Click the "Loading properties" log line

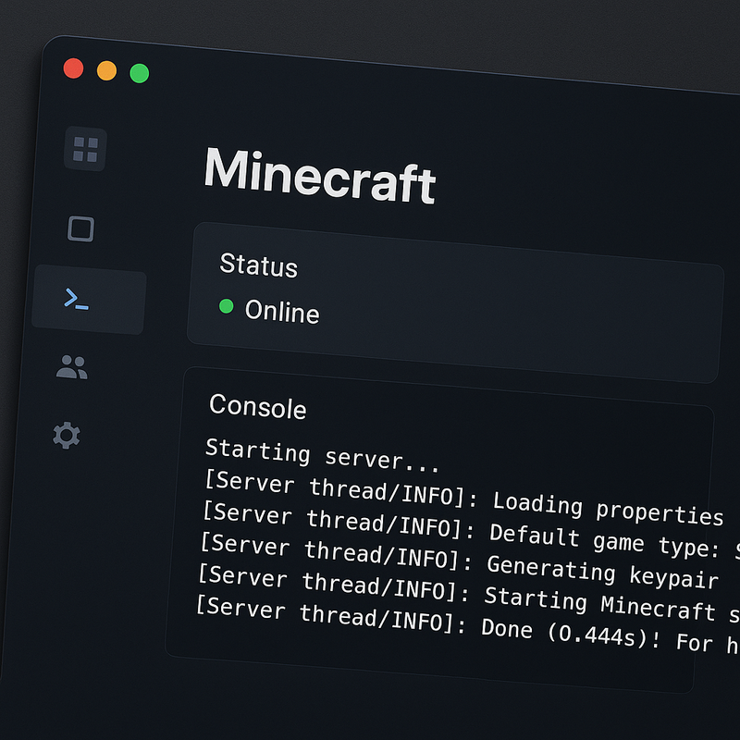(x=463, y=499)
